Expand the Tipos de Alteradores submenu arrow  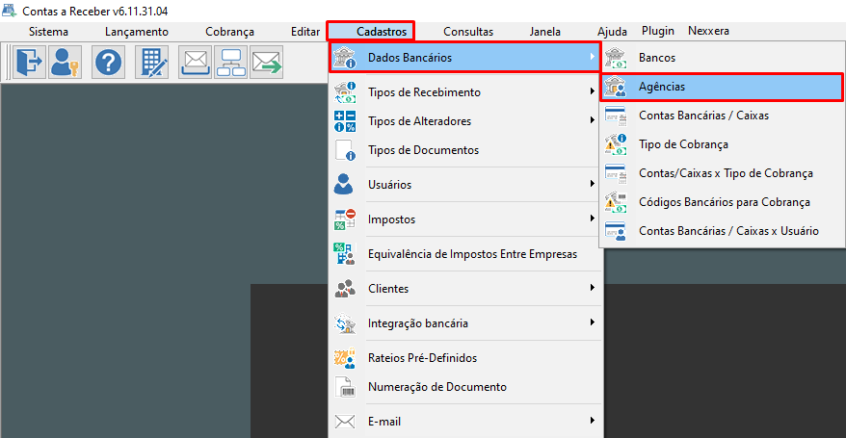tap(593, 120)
